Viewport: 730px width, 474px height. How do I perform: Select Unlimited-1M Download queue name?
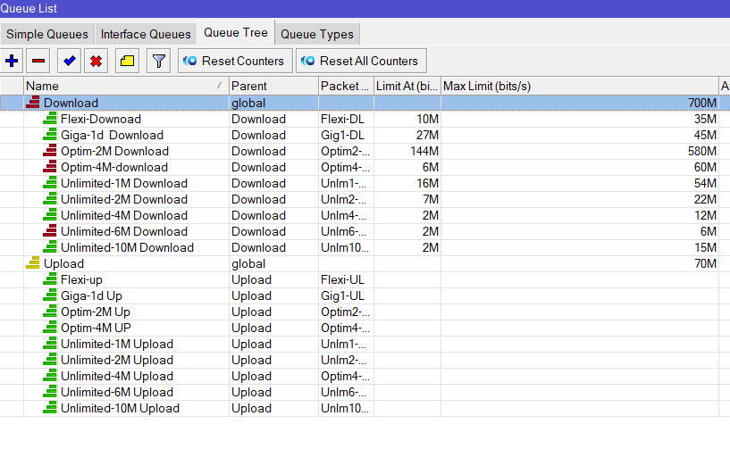(x=124, y=183)
